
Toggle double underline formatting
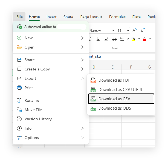pyautogui.click(x=106, y=39)
